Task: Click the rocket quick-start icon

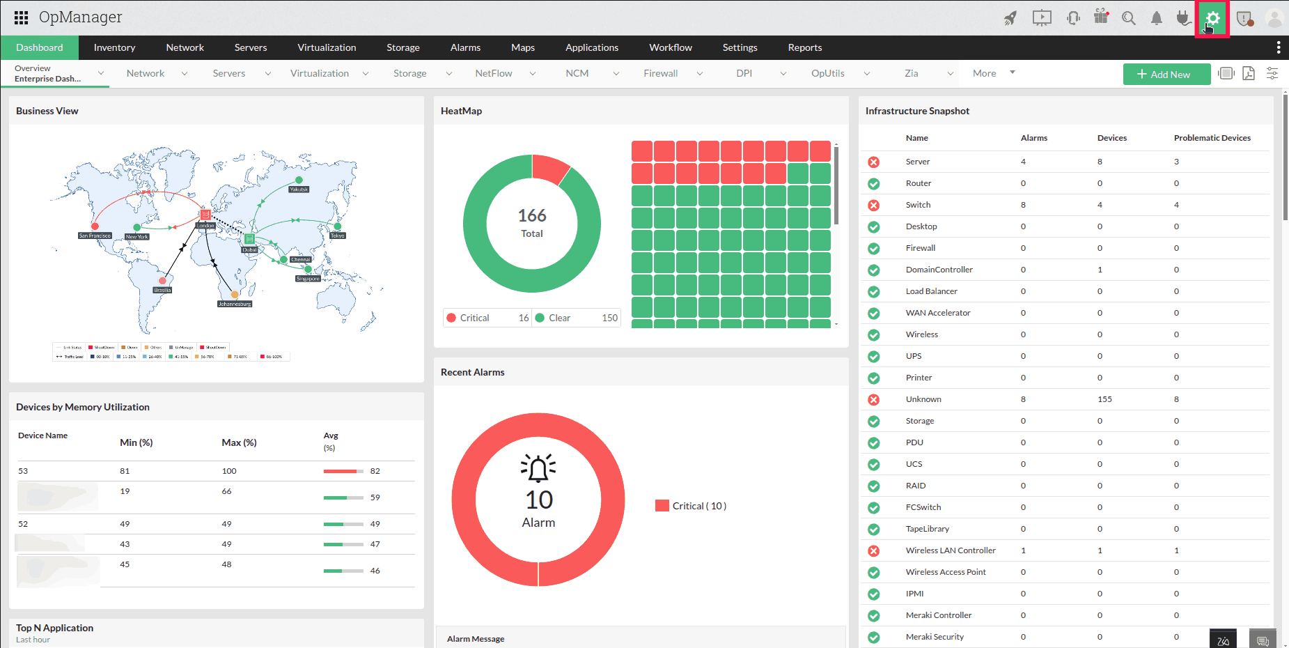Action: [1010, 18]
